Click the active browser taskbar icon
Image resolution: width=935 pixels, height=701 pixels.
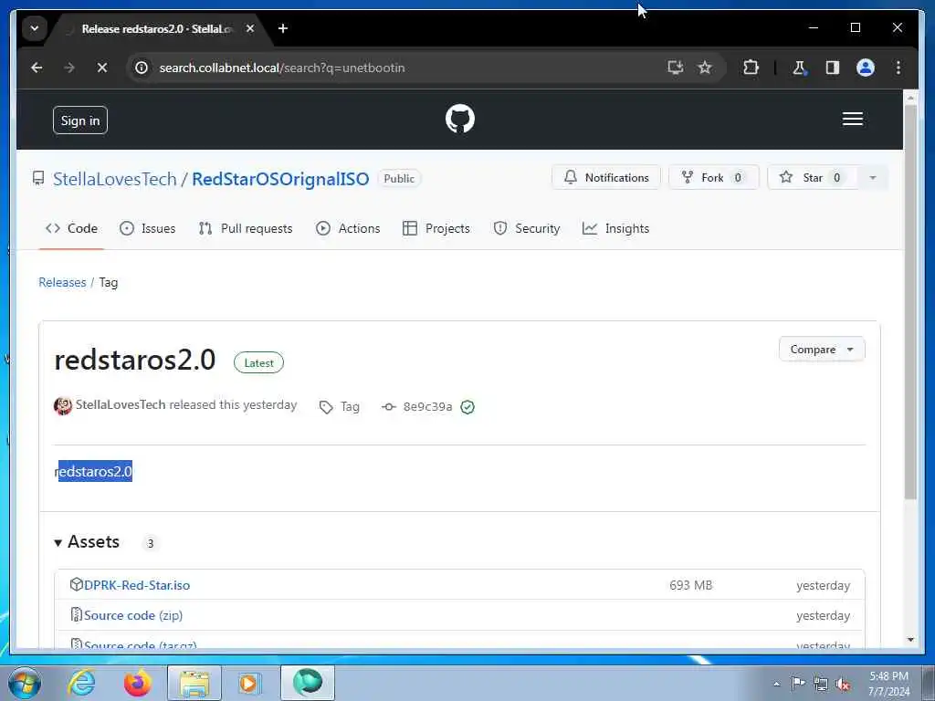[308, 683]
